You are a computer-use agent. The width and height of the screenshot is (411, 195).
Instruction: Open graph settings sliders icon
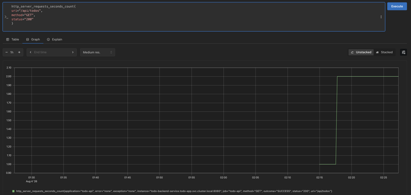pos(404,52)
